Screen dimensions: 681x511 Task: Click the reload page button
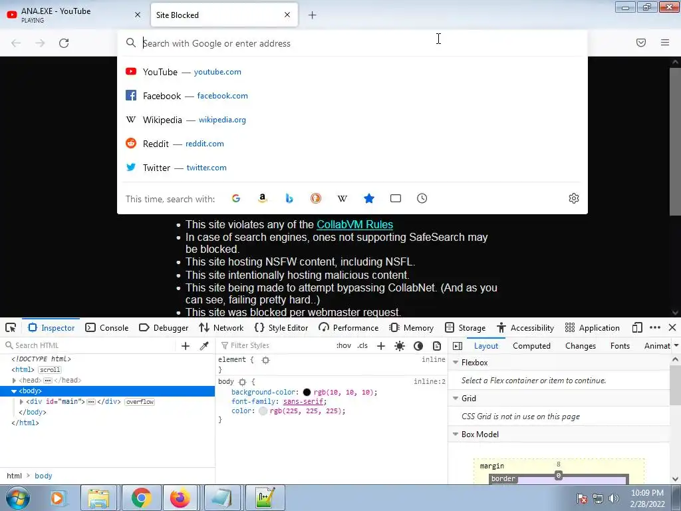click(x=64, y=43)
